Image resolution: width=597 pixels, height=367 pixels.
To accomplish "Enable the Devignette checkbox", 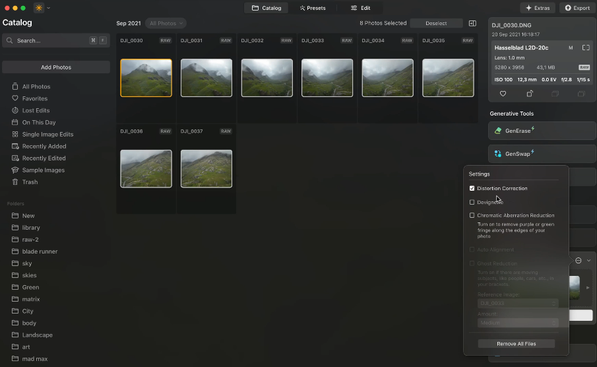I will (x=472, y=202).
